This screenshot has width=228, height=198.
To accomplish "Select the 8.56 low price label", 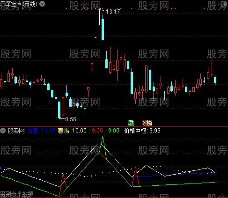I will 71,119.
